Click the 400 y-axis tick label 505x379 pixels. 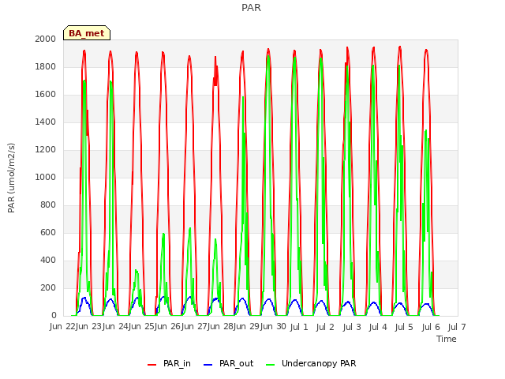coord(48,261)
